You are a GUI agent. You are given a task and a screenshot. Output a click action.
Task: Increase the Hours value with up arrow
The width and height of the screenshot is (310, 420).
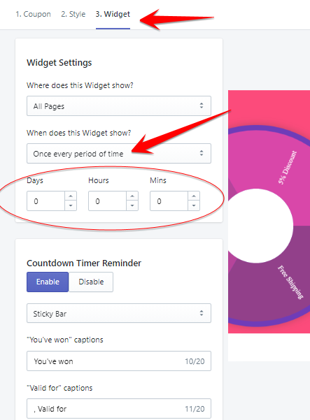coord(132,196)
